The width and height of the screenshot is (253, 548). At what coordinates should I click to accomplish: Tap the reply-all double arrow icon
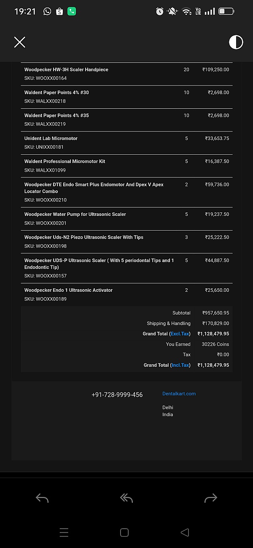pos(126,498)
